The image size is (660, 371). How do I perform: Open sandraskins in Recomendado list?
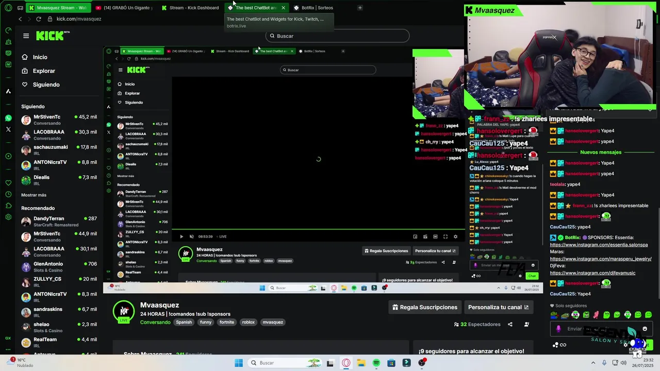[x=59, y=312]
